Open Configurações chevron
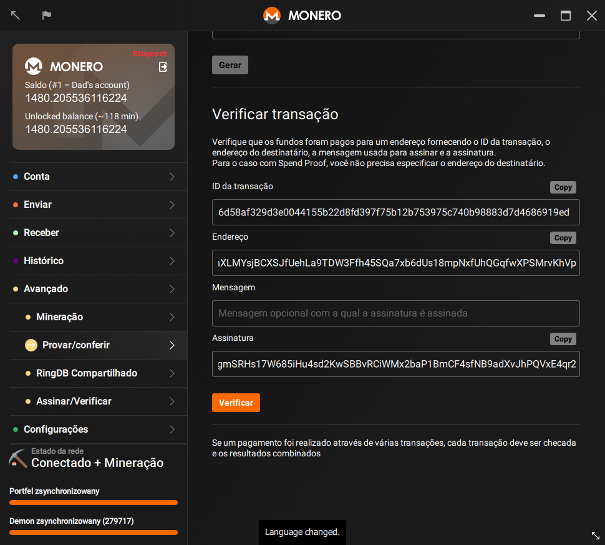605x545 pixels. [x=172, y=430]
